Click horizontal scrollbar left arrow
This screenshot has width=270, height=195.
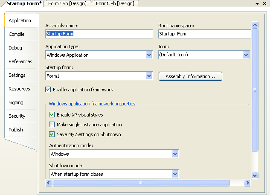tap(49, 183)
